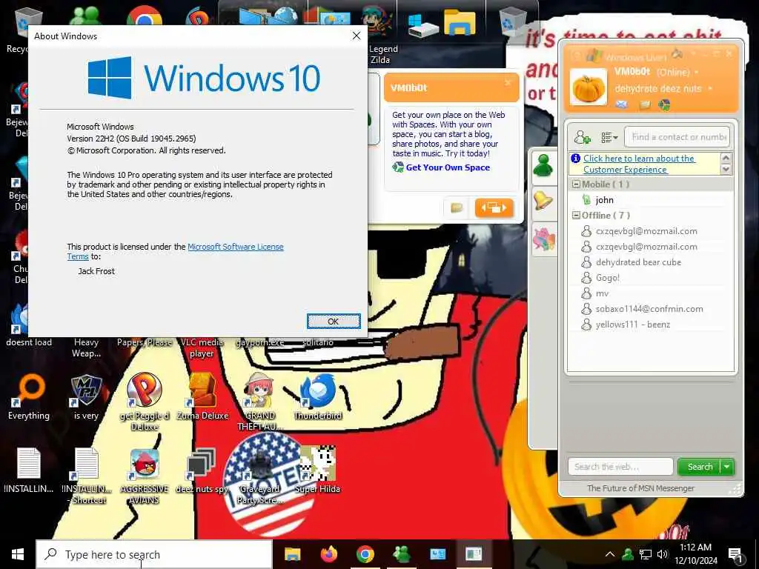Screen dimensions: 759x569
Task: Open the Search button dropdown arrow
Action: coord(727,467)
